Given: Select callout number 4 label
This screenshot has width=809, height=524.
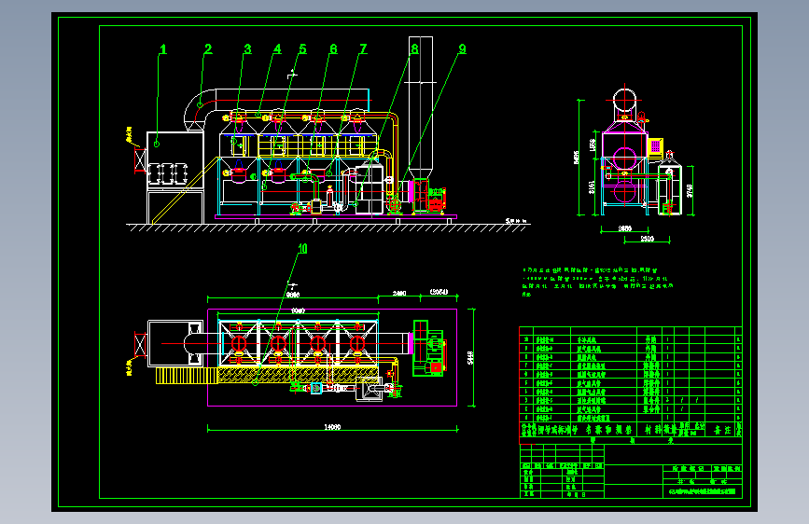Looking at the screenshot, I should click(x=277, y=49).
